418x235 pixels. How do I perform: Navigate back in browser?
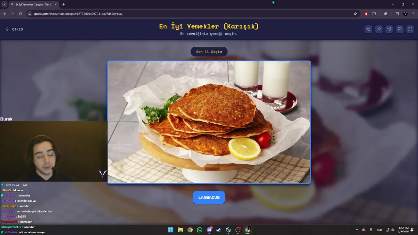pyautogui.click(x=5, y=14)
